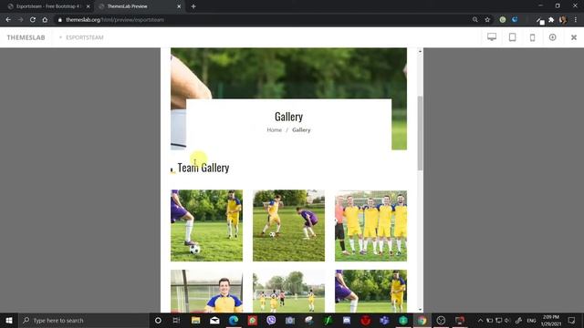584x328 pixels.
Task: Click the volume icon in system tray
Action: [x=507, y=320]
